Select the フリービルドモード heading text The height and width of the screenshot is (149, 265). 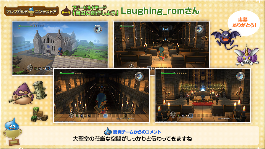[x=89, y=7]
